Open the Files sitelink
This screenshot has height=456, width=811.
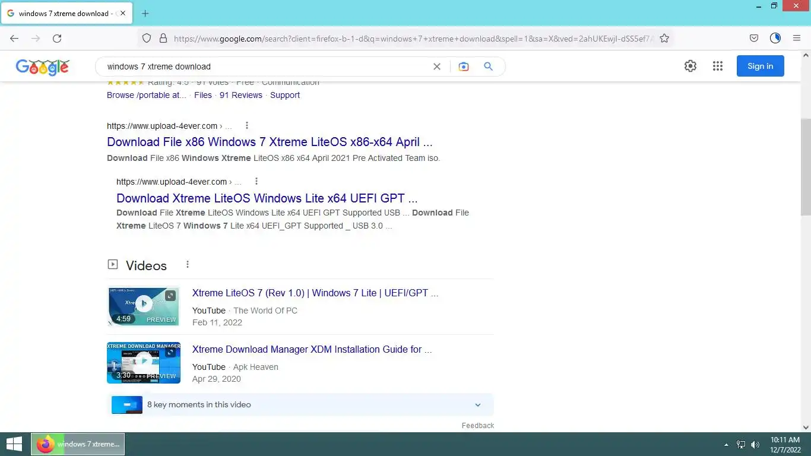(203, 95)
